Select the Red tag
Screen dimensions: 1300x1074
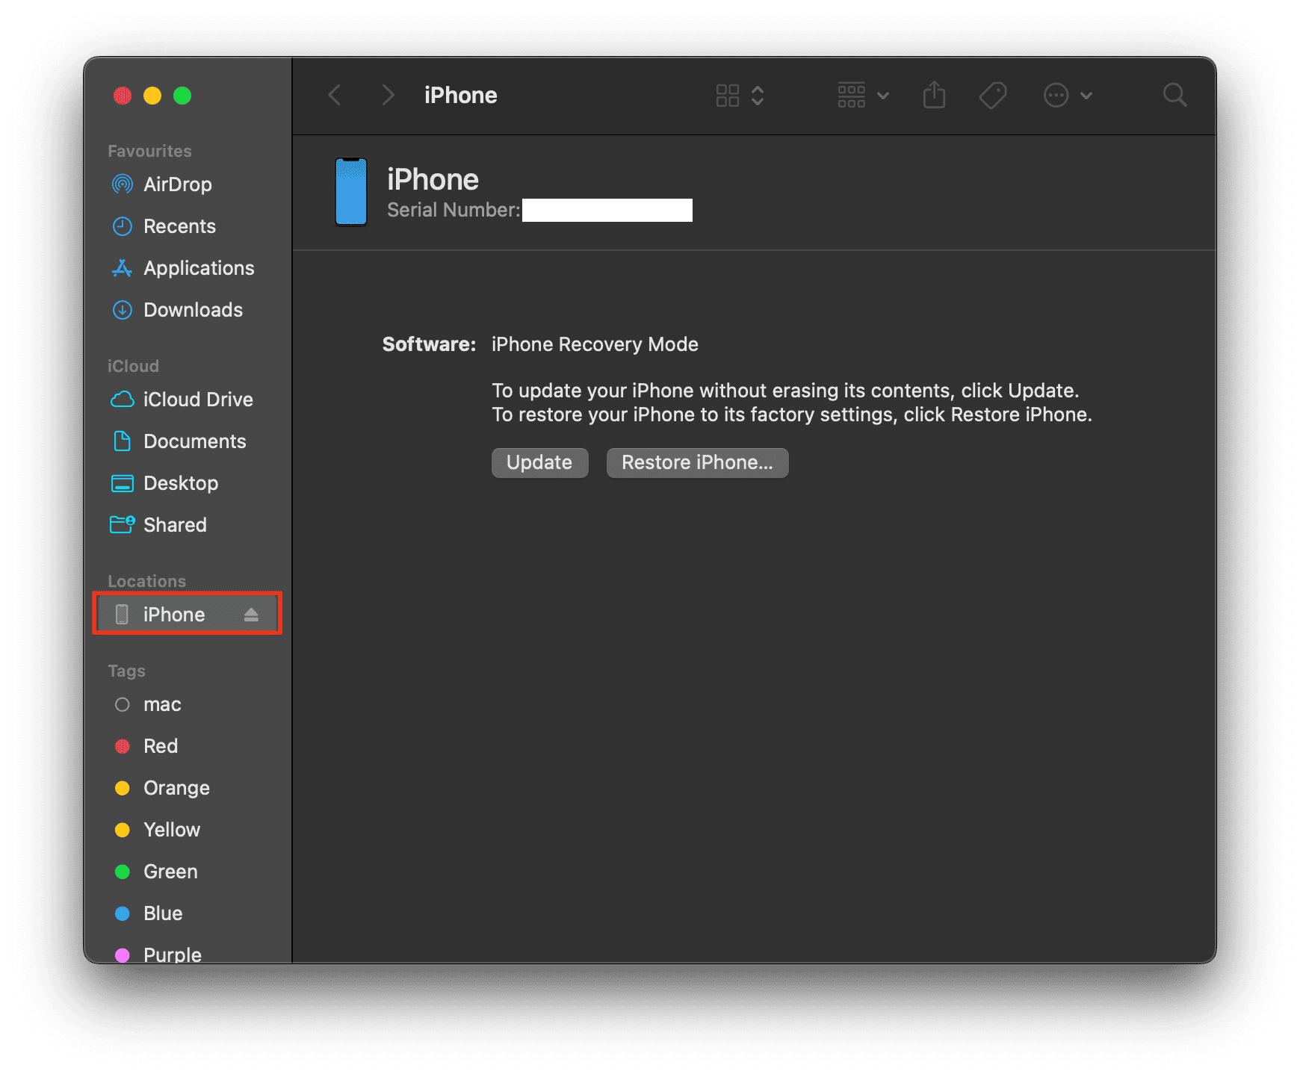pos(187,746)
